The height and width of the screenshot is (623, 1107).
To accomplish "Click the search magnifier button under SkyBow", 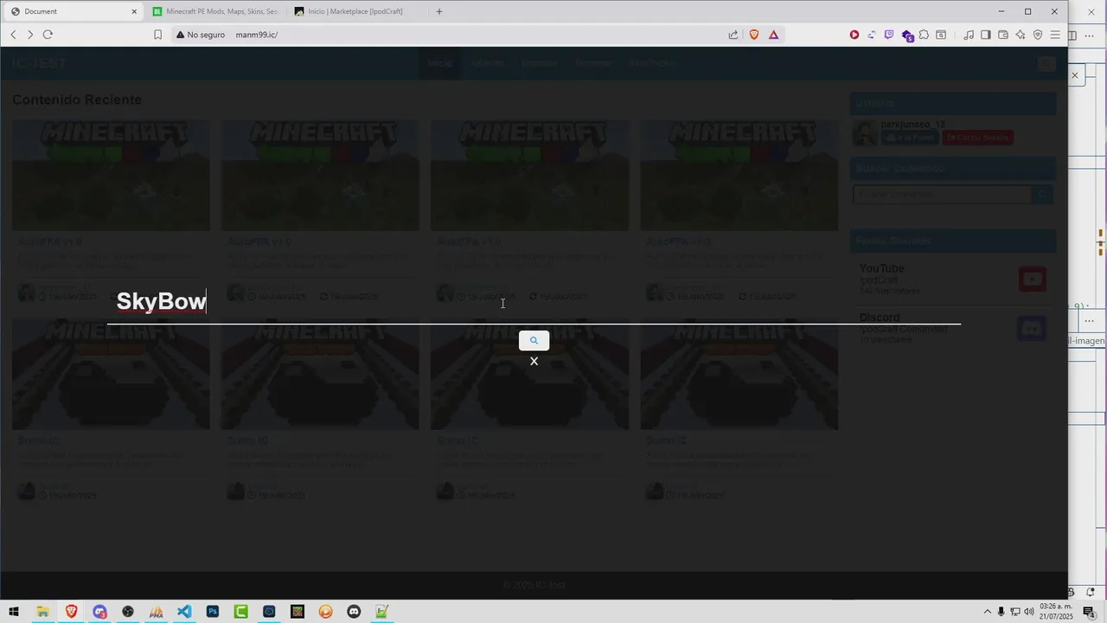I will [x=534, y=340].
